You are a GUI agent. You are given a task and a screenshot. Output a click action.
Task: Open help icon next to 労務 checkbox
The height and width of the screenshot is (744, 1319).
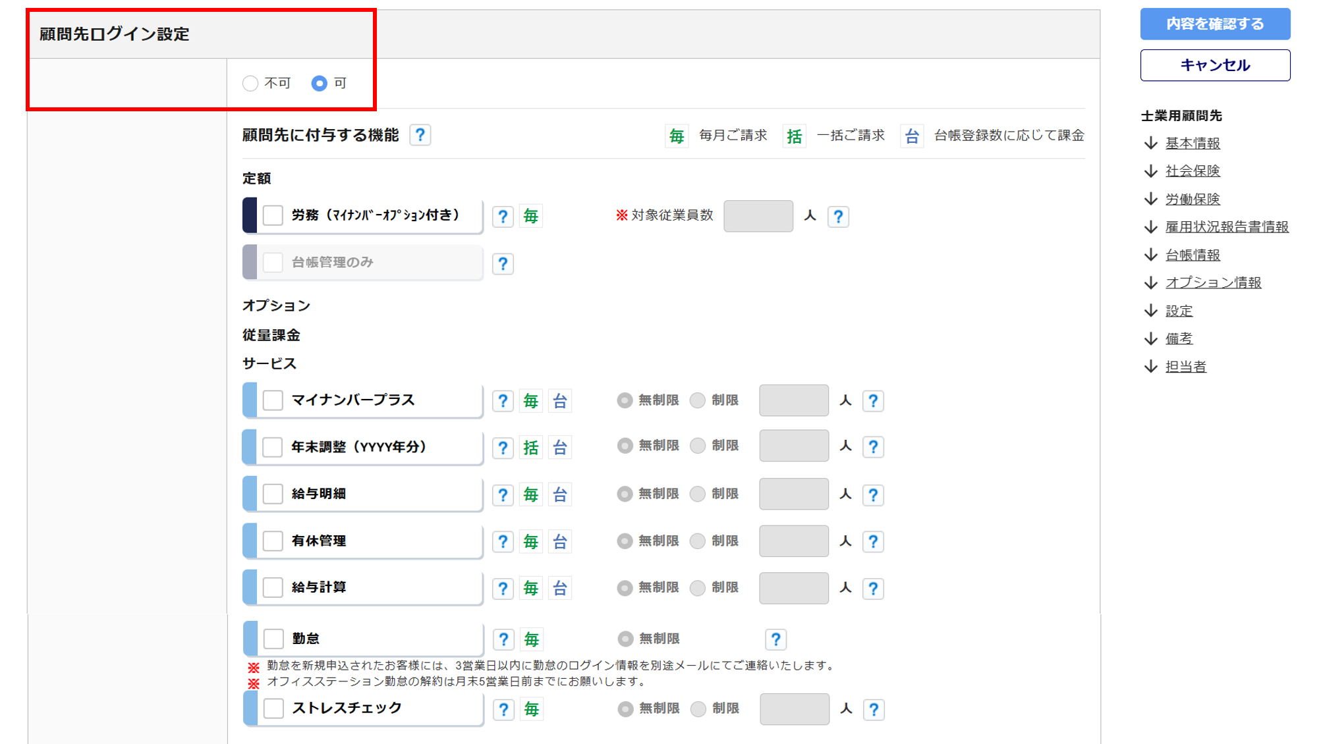(503, 217)
